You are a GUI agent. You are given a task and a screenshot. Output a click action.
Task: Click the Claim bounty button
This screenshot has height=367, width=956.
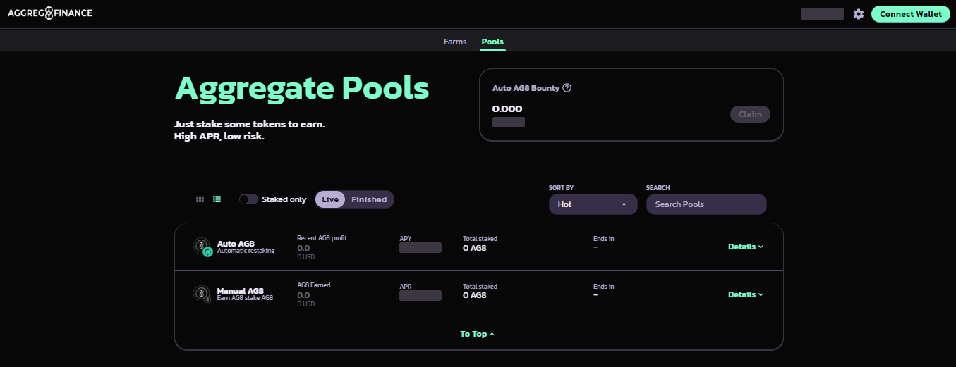(750, 114)
